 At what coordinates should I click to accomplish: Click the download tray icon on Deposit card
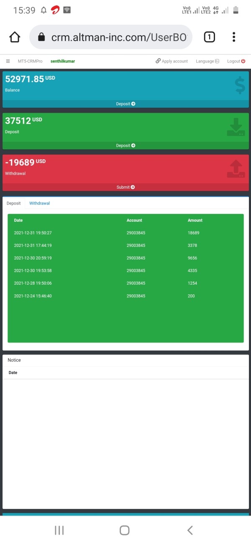point(236,127)
